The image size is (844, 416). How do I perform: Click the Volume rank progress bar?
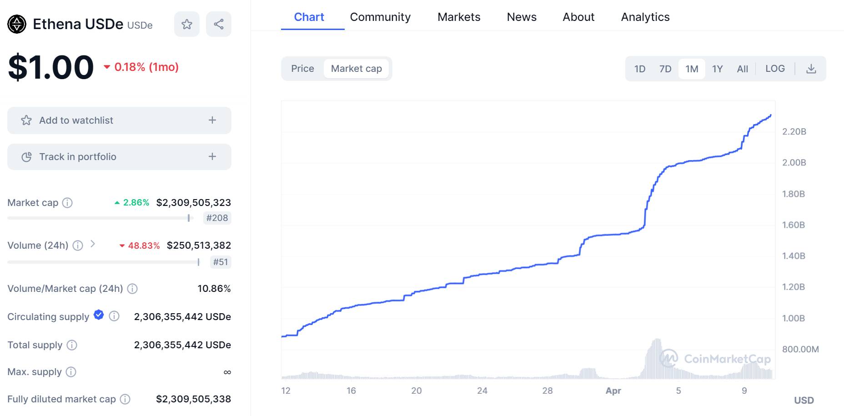104,262
